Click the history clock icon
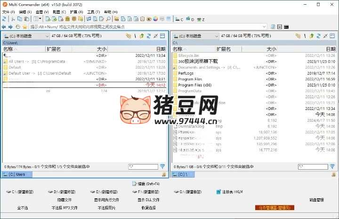339x219 pixels. (x=17, y=27)
